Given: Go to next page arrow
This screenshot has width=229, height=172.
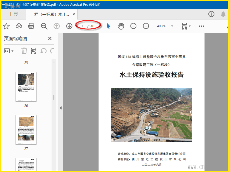Looking at the screenshot, I should click(69, 26).
